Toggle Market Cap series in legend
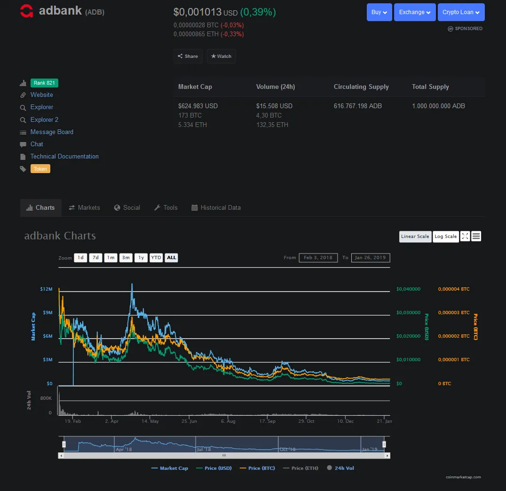This screenshot has width=506, height=491. pyautogui.click(x=170, y=468)
